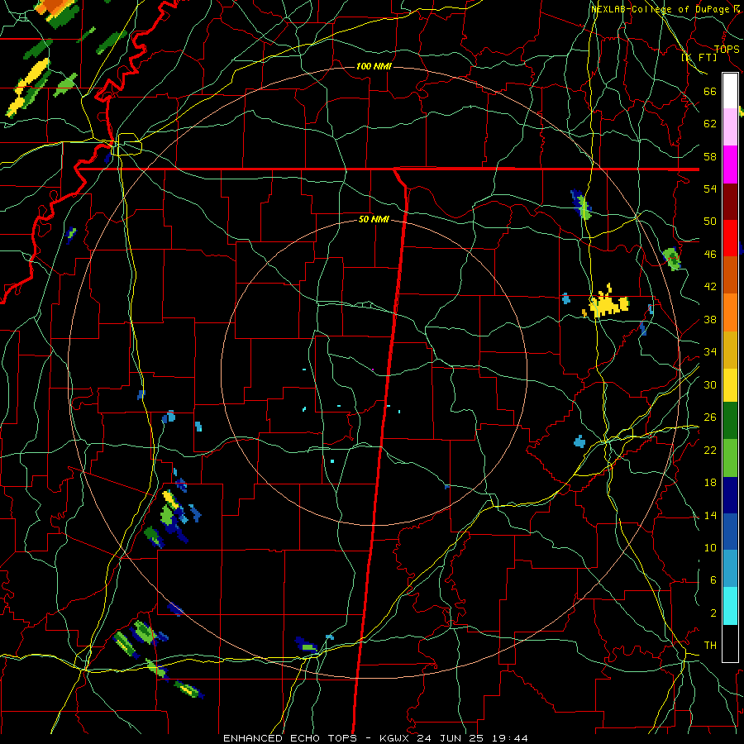Viewport: 744px width, 744px height.
Task: Click the TH threshold legend label
Action: [710, 645]
